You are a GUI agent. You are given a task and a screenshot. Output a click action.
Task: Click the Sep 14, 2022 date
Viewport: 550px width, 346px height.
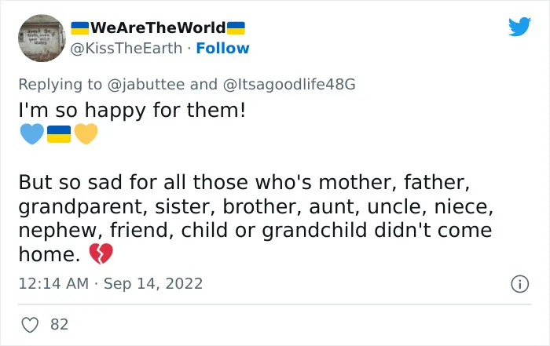153,283
